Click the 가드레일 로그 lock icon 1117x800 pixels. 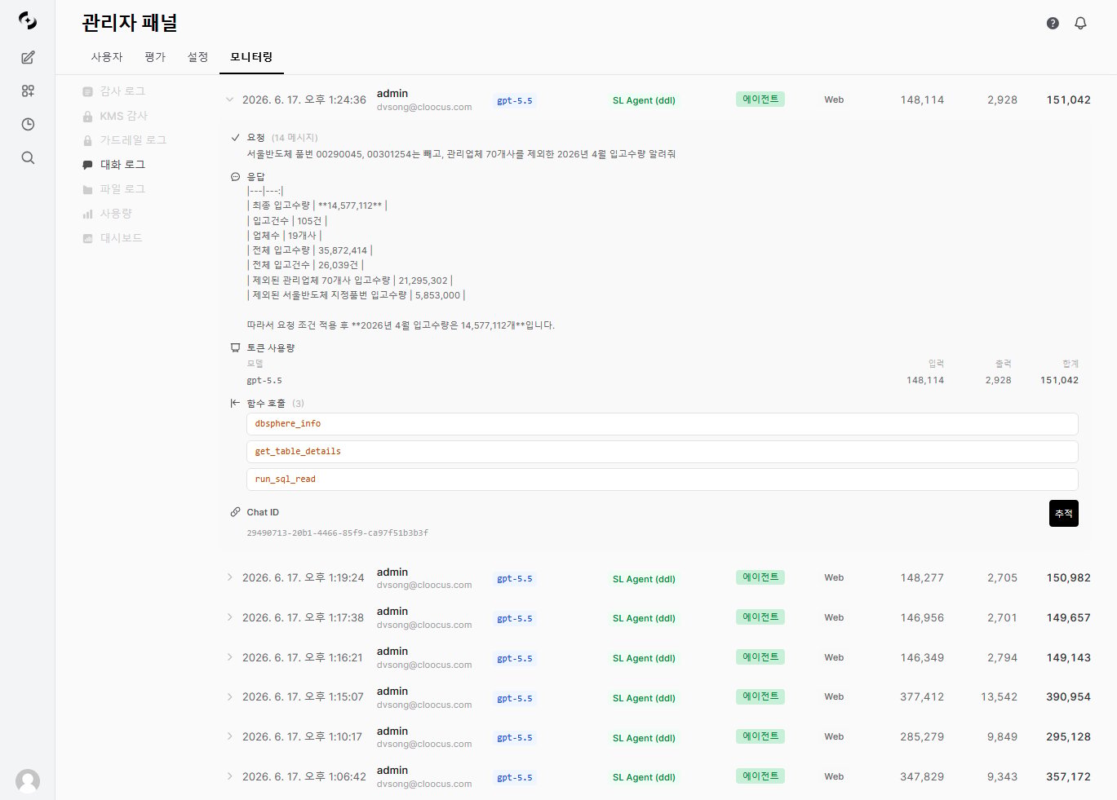(x=87, y=140)
